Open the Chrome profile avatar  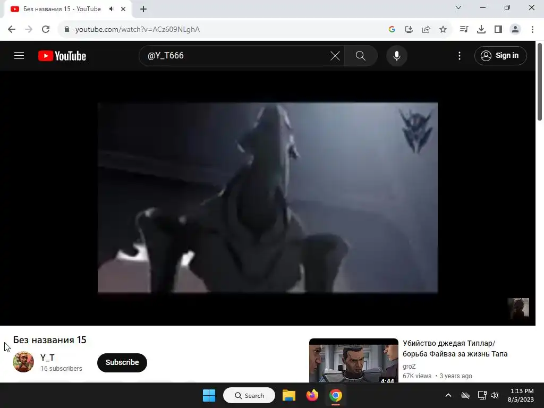515,29
